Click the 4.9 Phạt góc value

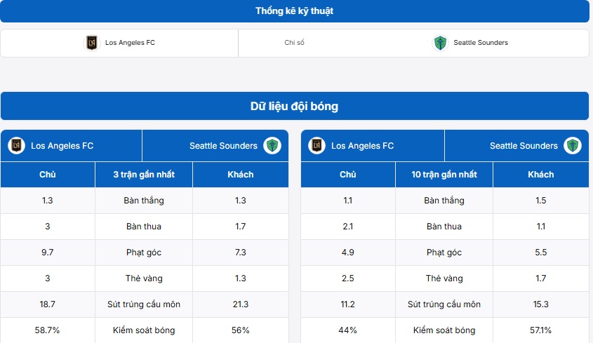coord(347,253)
